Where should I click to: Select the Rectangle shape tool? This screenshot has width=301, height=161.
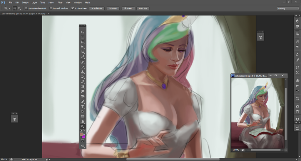[x=83, y=116]
